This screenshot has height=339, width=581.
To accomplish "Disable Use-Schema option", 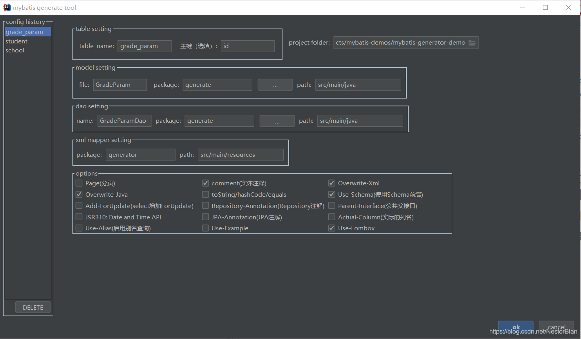I will point(331,194).
